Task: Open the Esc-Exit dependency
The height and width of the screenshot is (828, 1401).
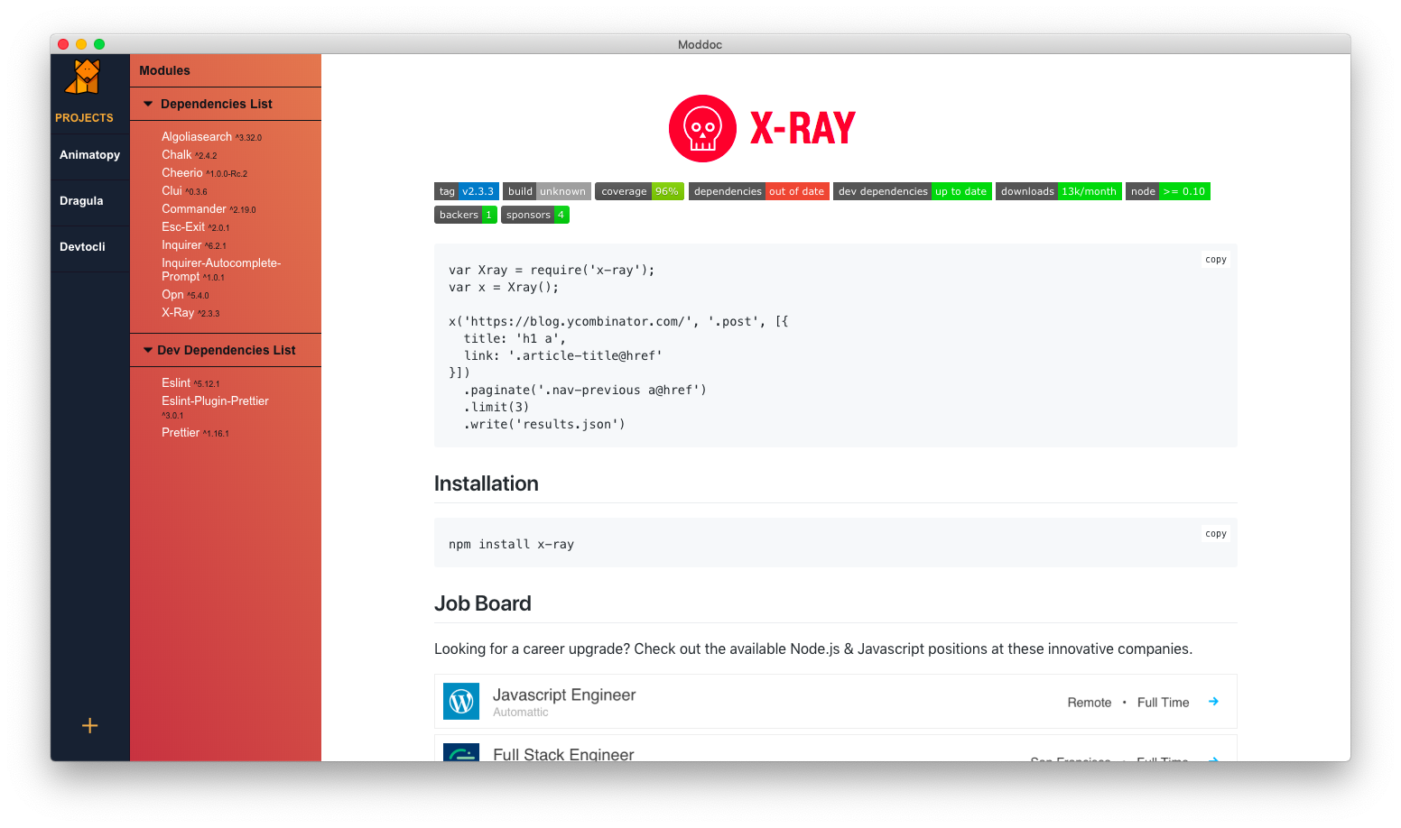Action: click(x=195, y=227)
